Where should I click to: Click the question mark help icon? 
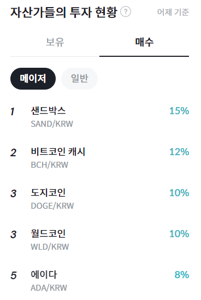tap(126, 11)
